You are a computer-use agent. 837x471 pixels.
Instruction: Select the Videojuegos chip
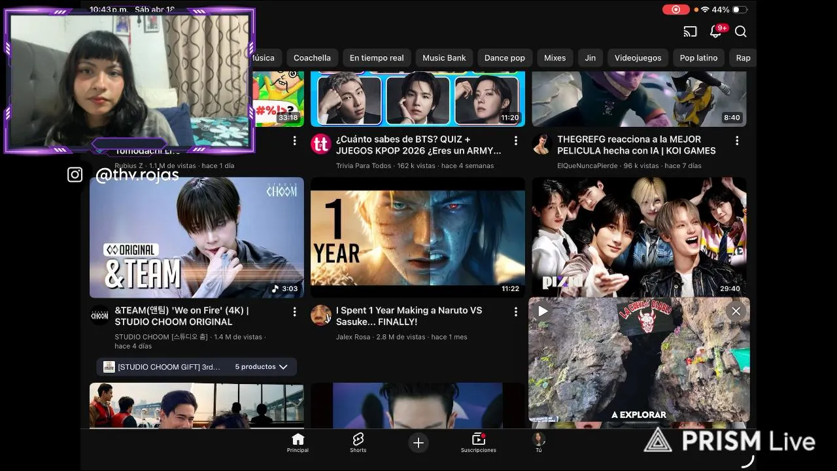tap(638, 58)
